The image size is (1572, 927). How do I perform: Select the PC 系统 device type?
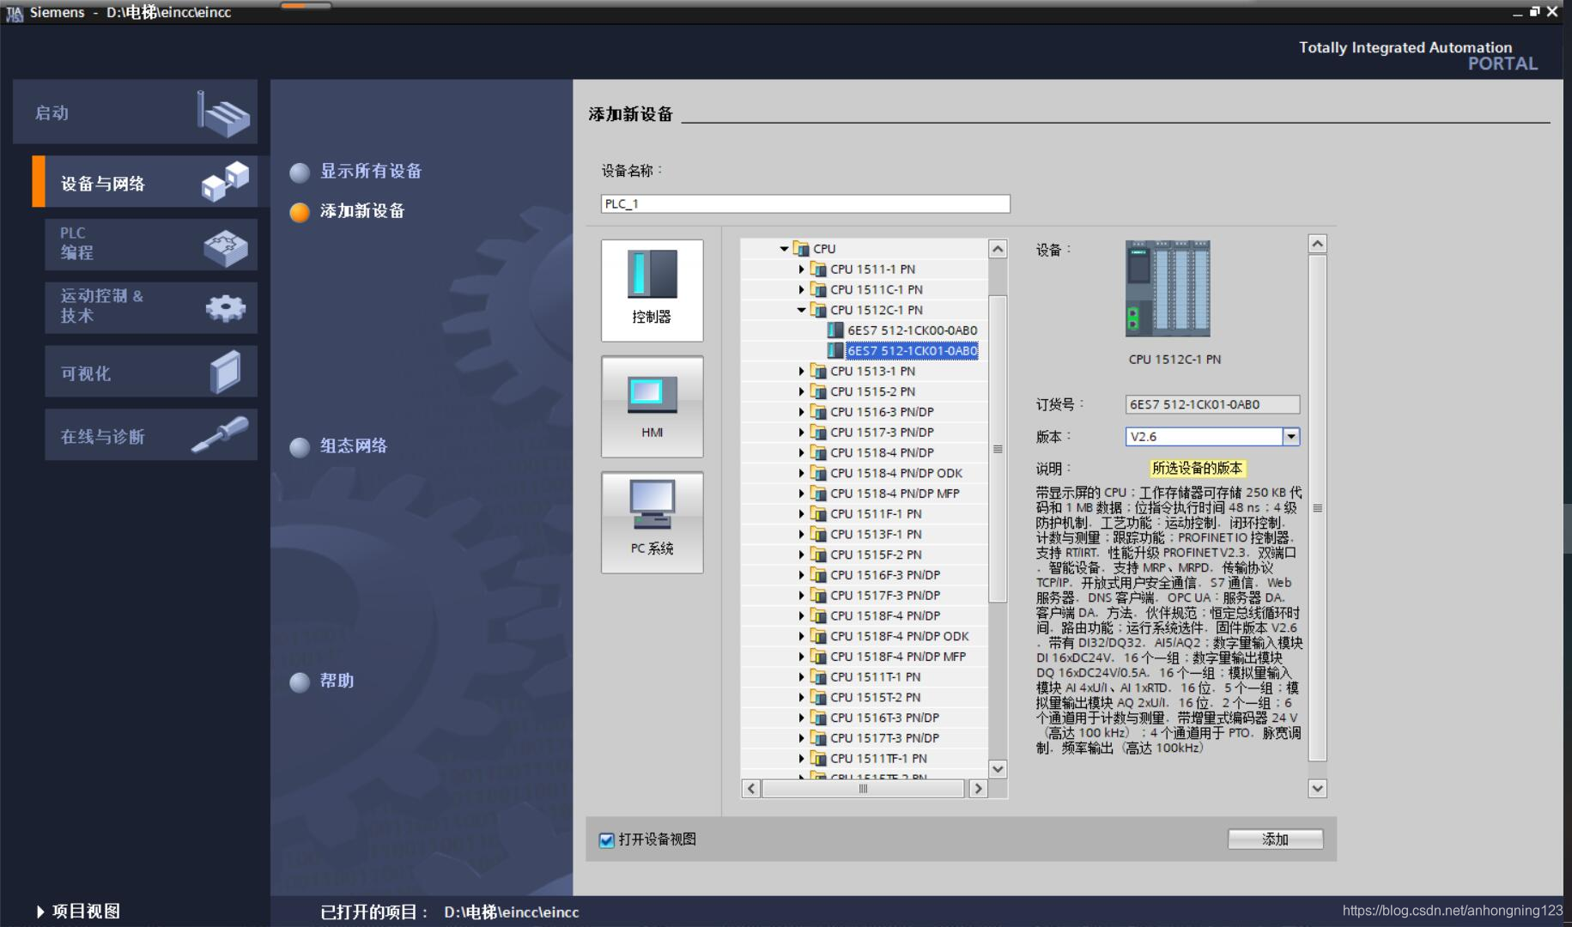tap(652, 522)
